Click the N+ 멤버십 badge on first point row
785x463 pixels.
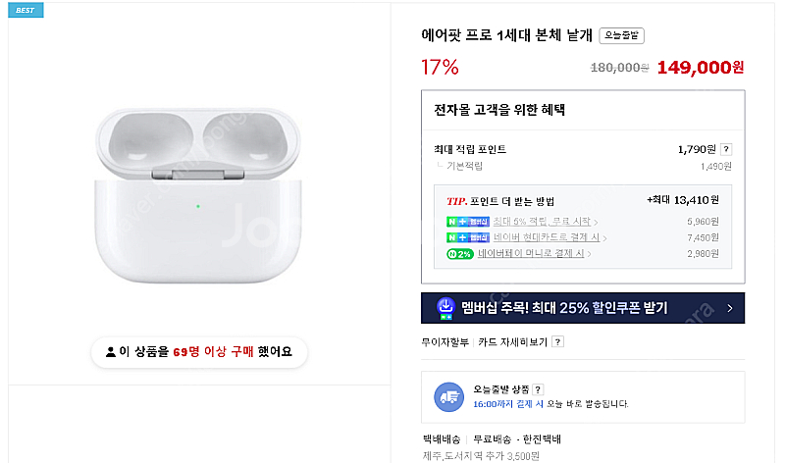(x=467, y=222)
